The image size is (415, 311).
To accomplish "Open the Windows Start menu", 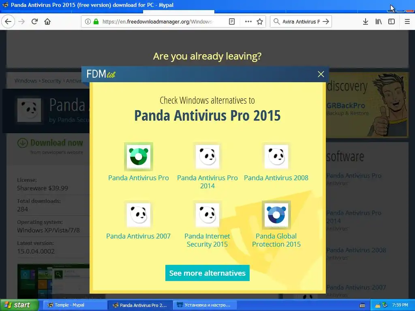I will tap(19, 305).
